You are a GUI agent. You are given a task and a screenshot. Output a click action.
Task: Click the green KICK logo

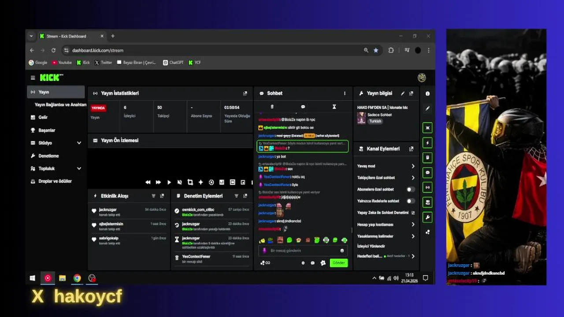(52, 77)
